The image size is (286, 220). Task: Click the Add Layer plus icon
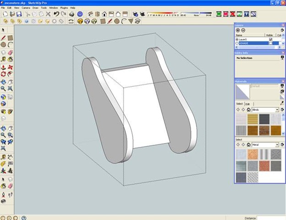click(x=237, y=30)
